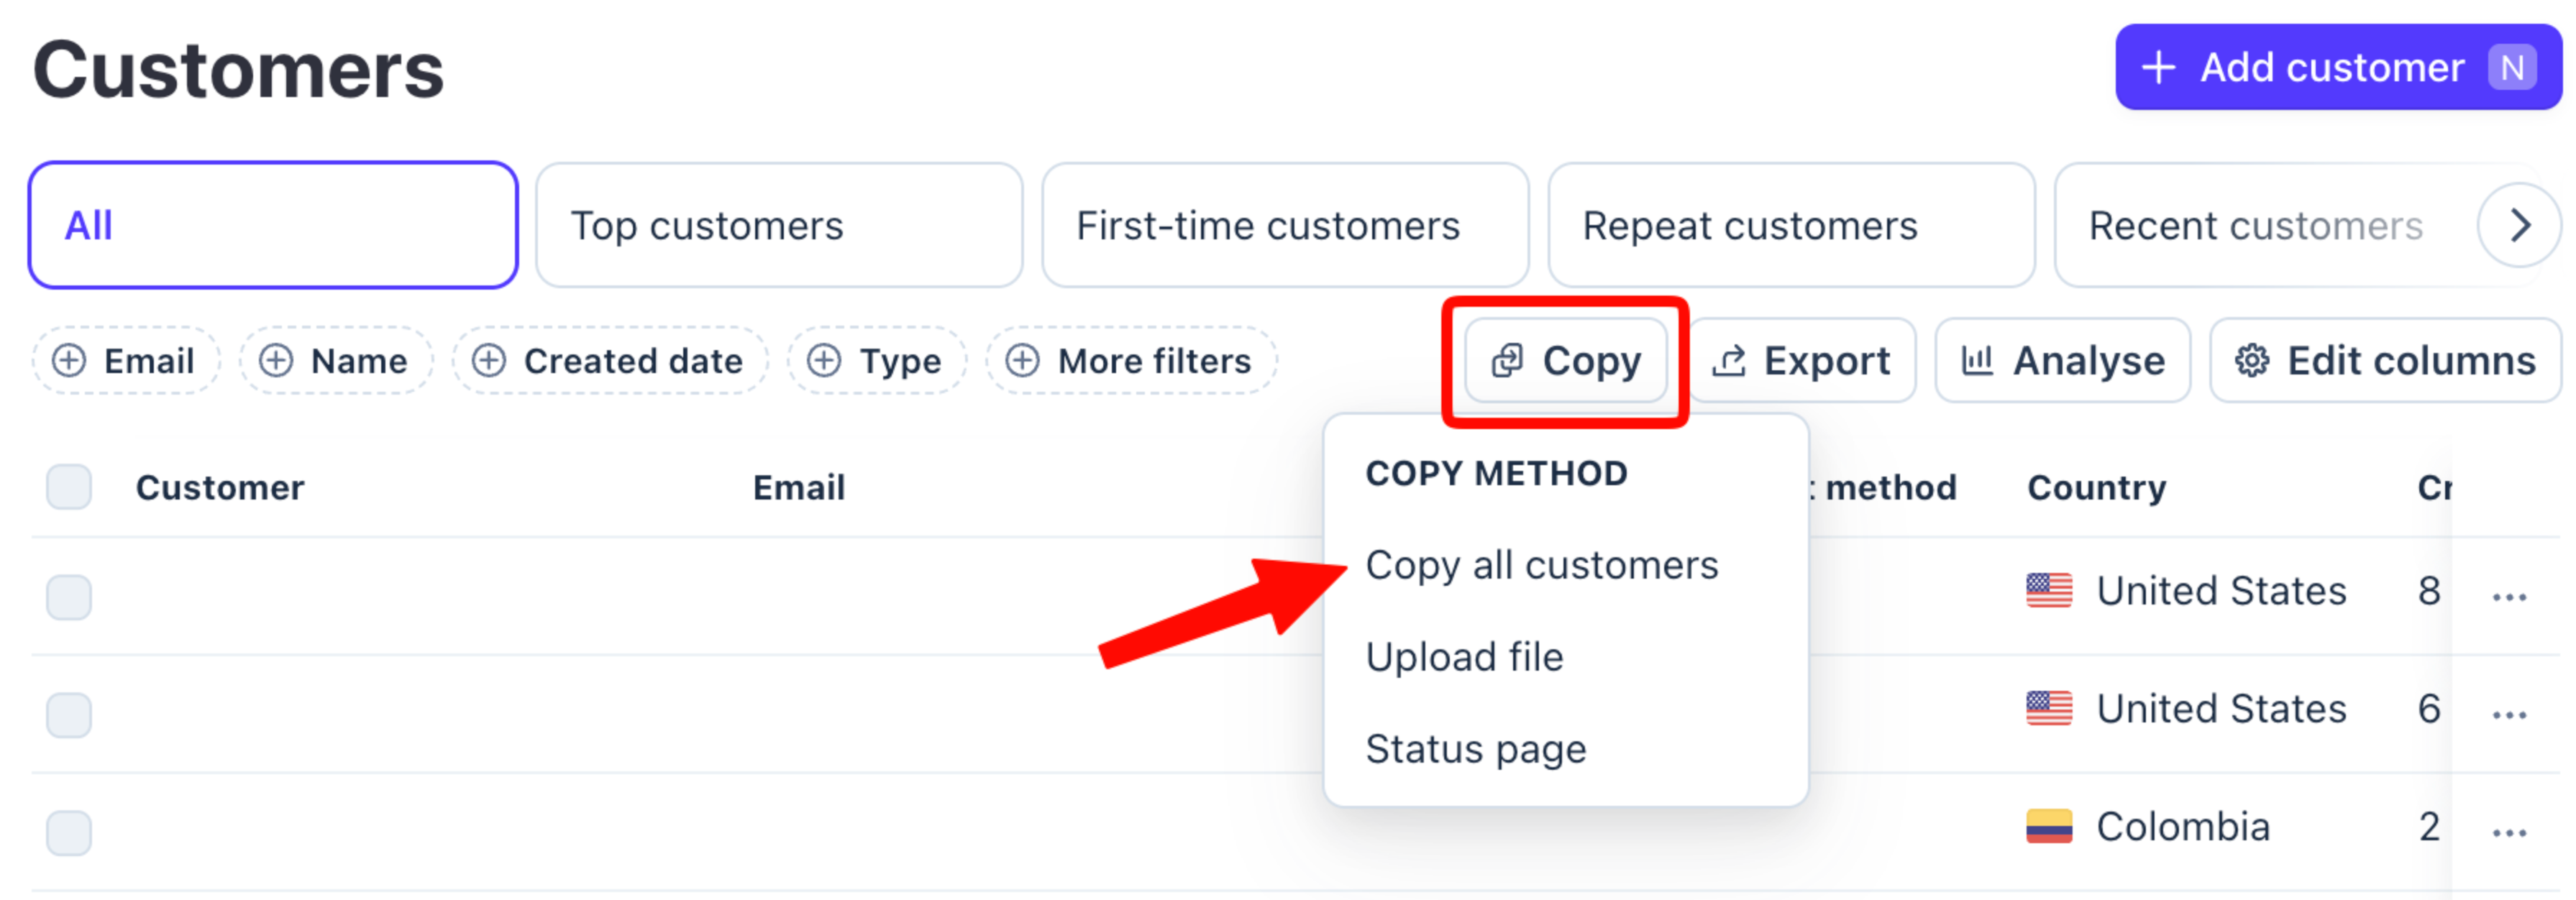The image size is (2576, 900).
Task: Select Status page in copy menu
Action: pos(1475,749)
